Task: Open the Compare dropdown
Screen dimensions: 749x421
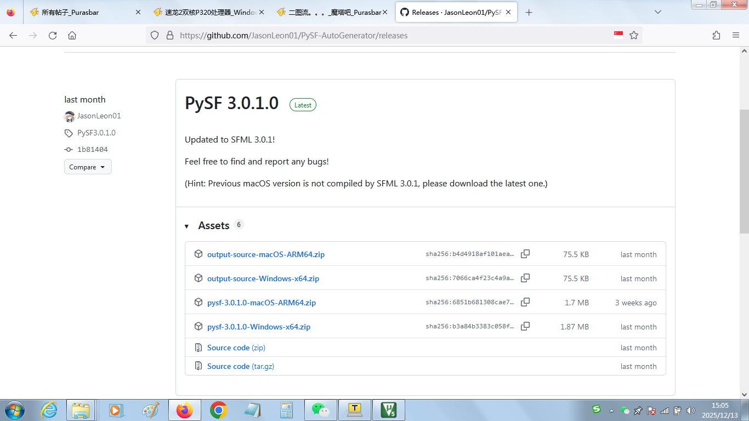Action: click(88, 167)
